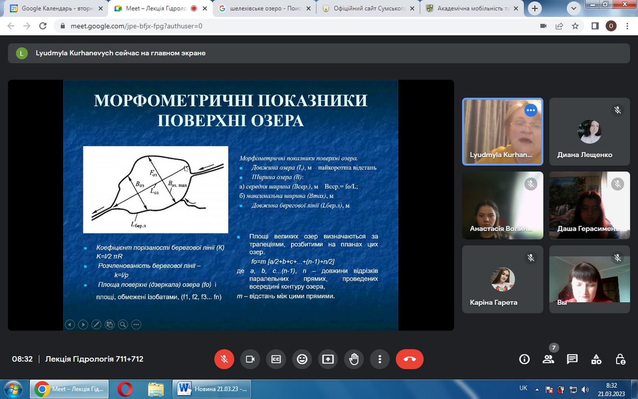Open the Word document in taskbar

[212, 389]
